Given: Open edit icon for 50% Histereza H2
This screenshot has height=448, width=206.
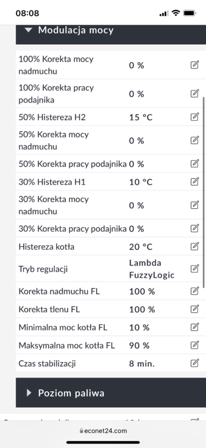Looking at the screenshot, I should tap(194, 117).
